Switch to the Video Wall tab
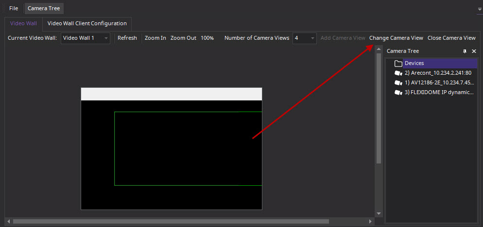 click(23, 23)
